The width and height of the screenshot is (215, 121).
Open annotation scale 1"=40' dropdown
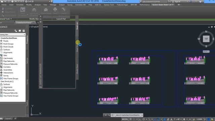(x=178, y=119)
